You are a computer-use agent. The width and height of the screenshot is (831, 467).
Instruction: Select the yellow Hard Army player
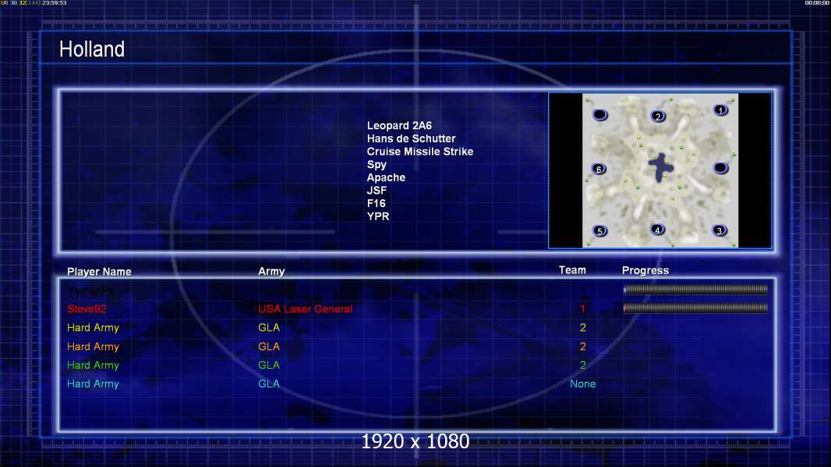(93, 328)
